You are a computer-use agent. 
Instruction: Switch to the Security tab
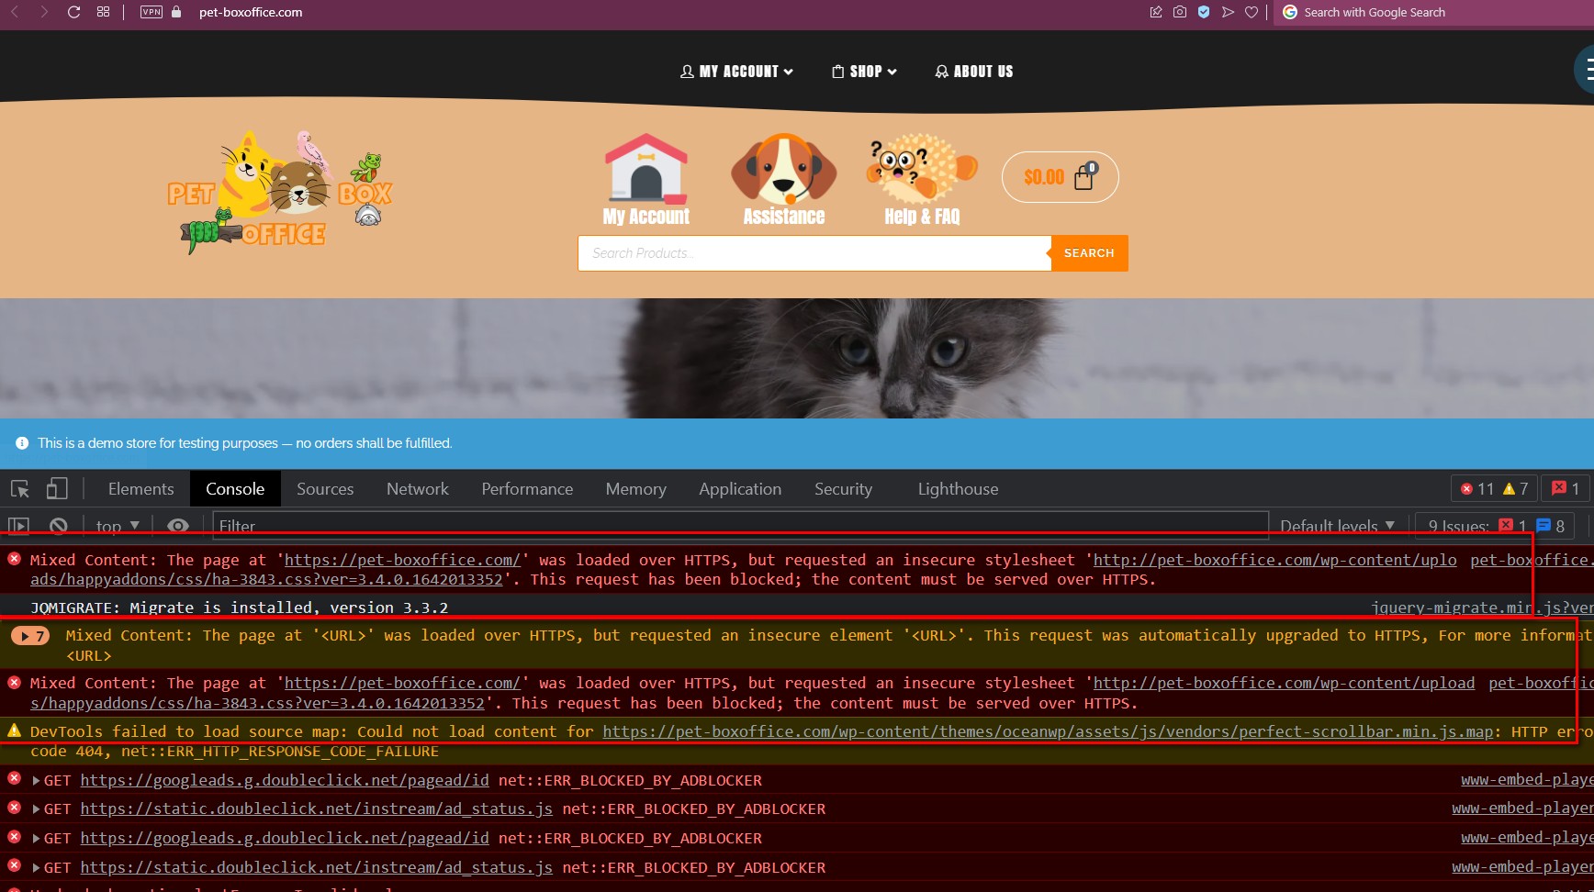click(x=843, y=489)
